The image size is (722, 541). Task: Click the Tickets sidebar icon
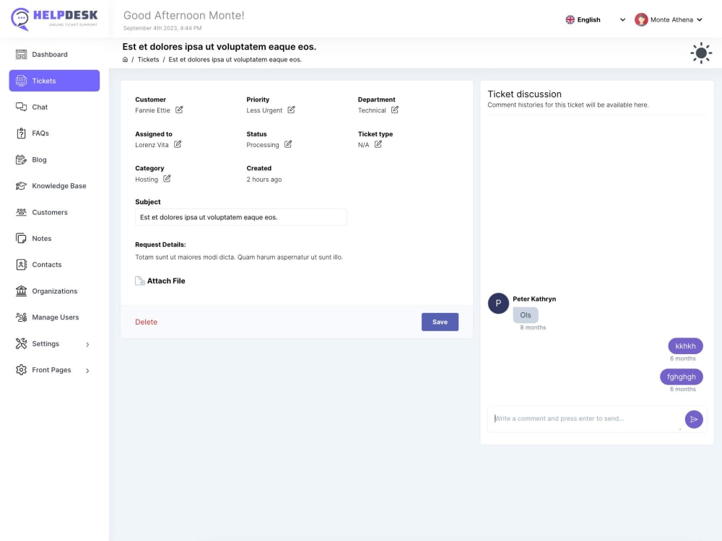21,81
